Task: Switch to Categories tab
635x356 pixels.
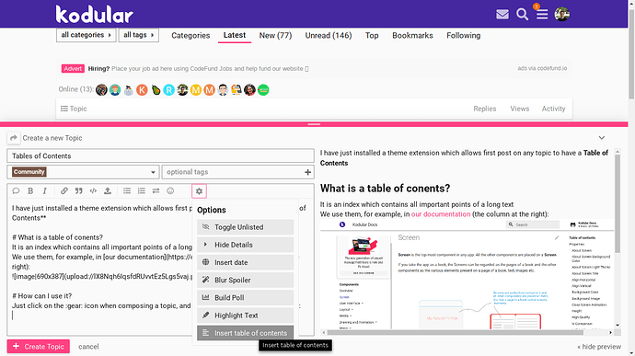Action: 190,36
